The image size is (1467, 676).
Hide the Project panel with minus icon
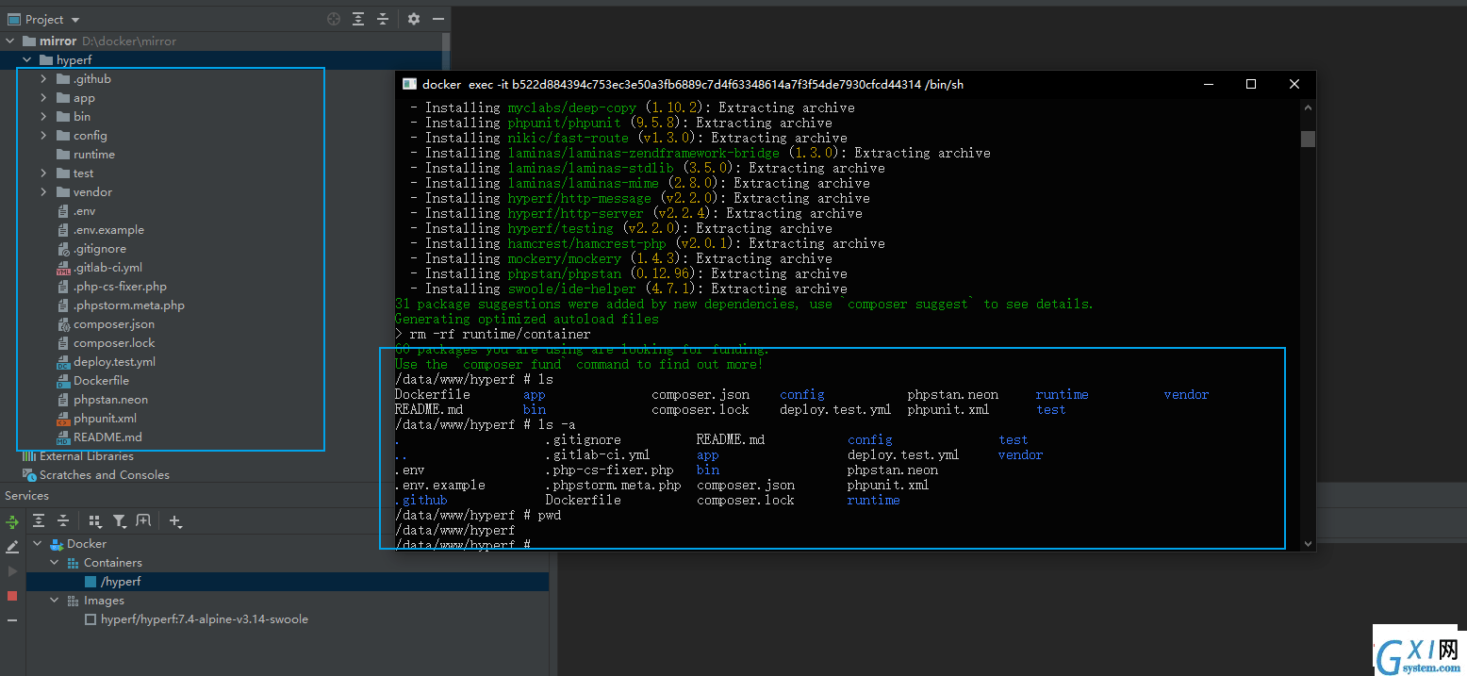pos(438,19)
